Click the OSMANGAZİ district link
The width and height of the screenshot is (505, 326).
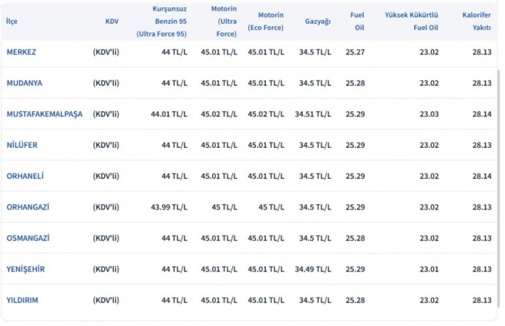point(28,238)
